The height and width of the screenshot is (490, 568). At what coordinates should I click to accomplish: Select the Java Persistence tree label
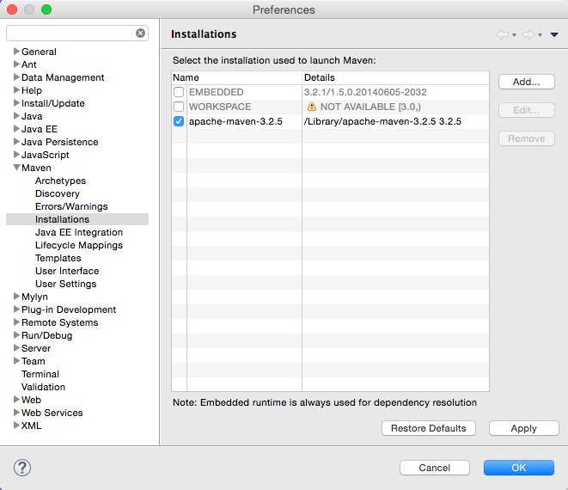click(60, 142)
